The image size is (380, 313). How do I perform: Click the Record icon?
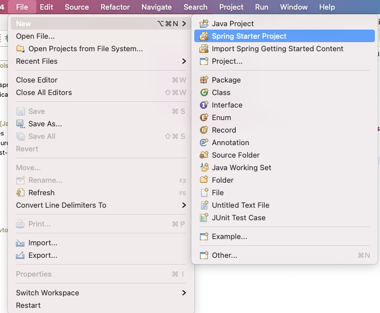tap(204, 130)
